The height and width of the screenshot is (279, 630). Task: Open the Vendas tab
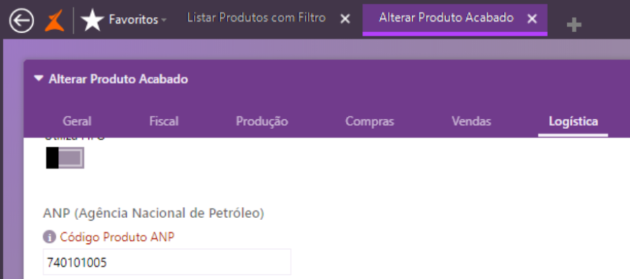[x=471, y=121]
